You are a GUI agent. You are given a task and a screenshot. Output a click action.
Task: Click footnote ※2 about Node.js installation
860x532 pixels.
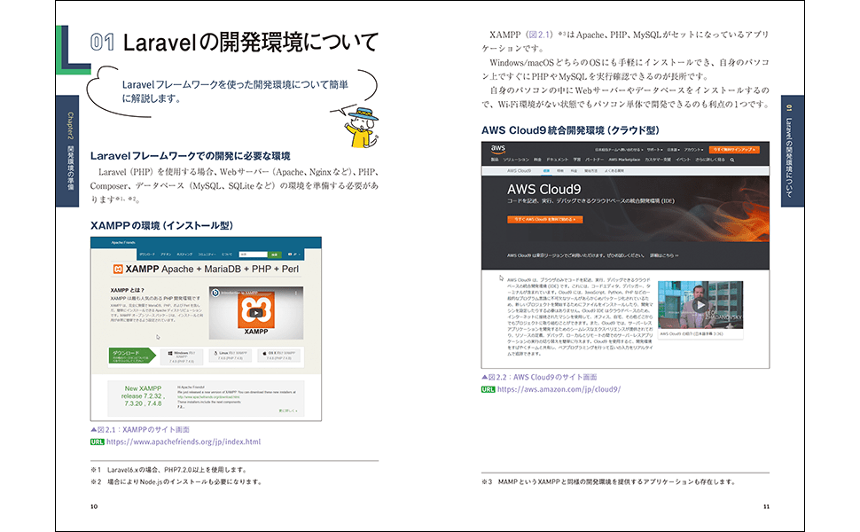176,482
